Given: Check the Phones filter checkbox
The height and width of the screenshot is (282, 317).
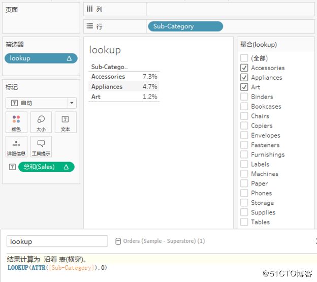Looking at the screenshot, I should coord(244,193).
